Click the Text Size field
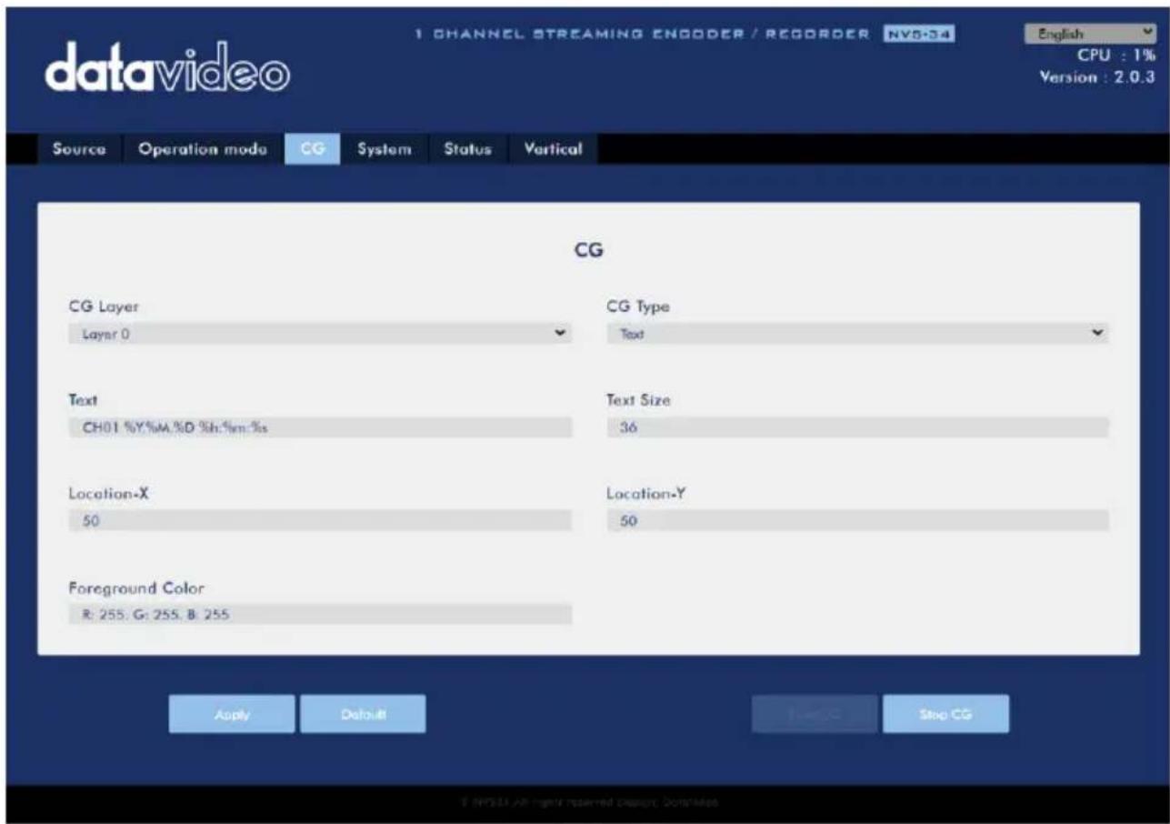 [857, 427]
